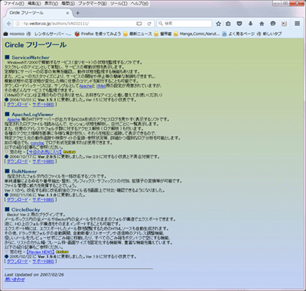This screenshot has width=306, height=291.
Task: Click the CircleBecky heading text
Action: coord(26,210)
